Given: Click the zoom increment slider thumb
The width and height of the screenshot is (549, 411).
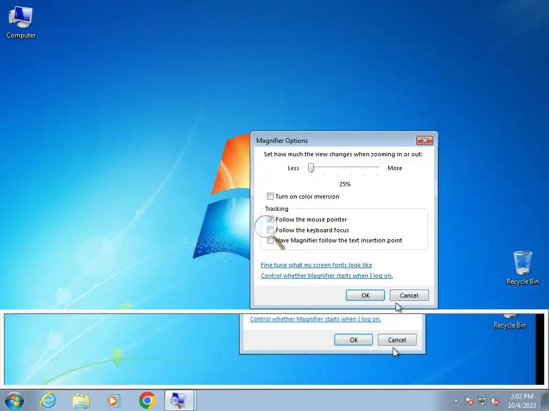Looking at the screenshot, I should 311,168.
